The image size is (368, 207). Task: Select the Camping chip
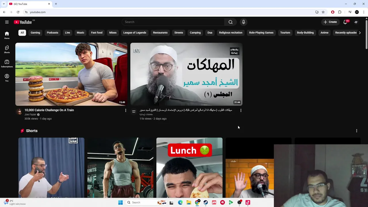(x=195, y=33)
